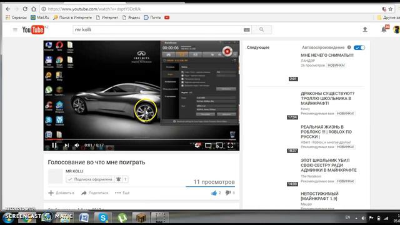Cast the video with the cast icon

pos(219,146)
